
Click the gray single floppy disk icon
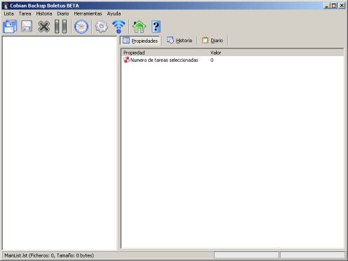click(x=27, y=27)
